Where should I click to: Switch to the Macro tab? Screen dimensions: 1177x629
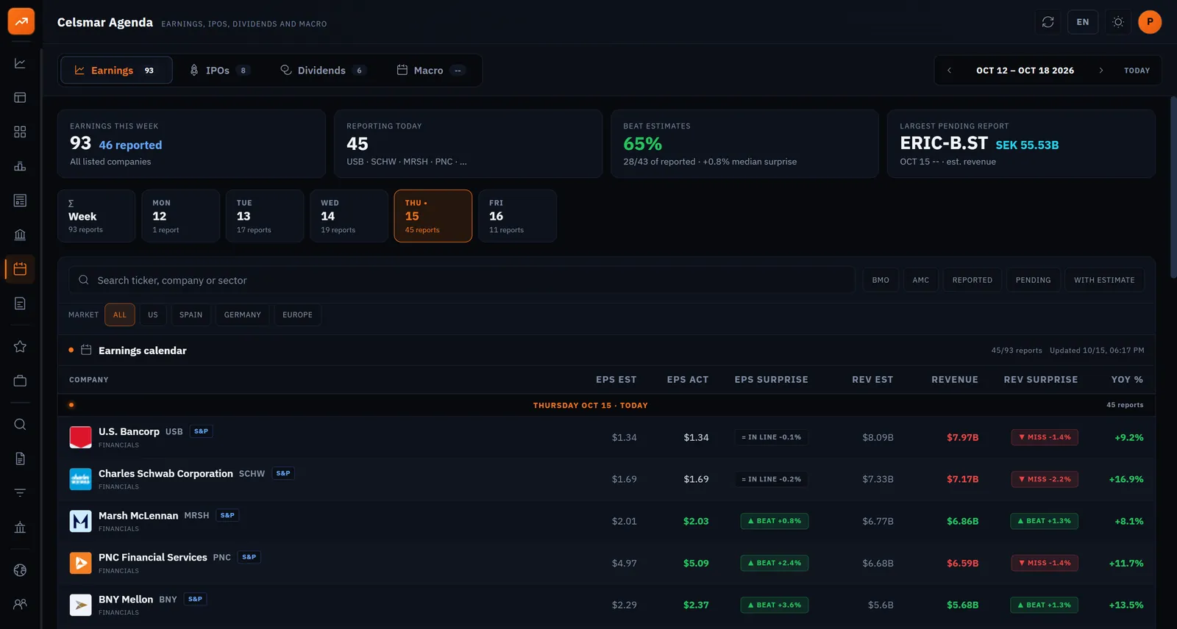[430, 71]
